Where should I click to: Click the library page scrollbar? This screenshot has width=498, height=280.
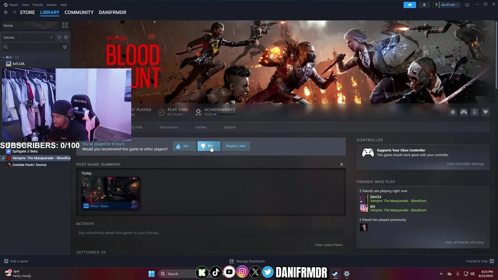coord(496,54)
